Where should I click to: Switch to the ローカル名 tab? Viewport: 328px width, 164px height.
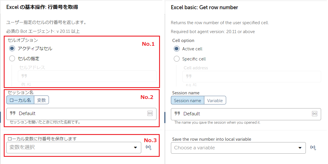click(x=20, y=100)
